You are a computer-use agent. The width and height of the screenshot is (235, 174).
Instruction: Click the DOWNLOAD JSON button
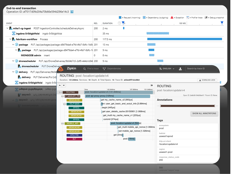[207, 80]
